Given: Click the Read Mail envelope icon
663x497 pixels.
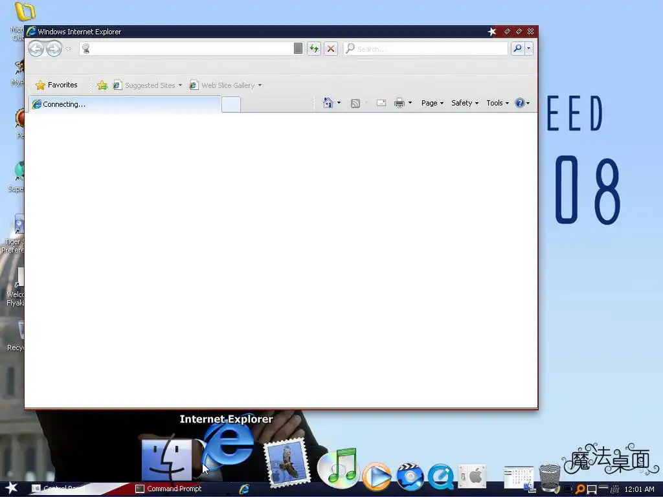Looking at the screenshot, I should [381, 103].
